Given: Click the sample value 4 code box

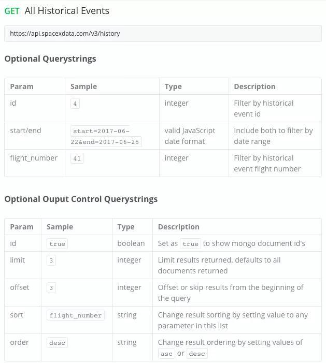Looking at the screenshot, I should [75, 104].
